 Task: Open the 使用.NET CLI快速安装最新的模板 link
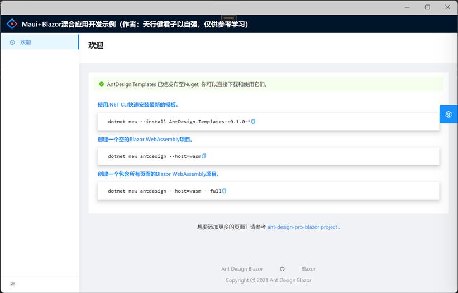pos(138,105)
